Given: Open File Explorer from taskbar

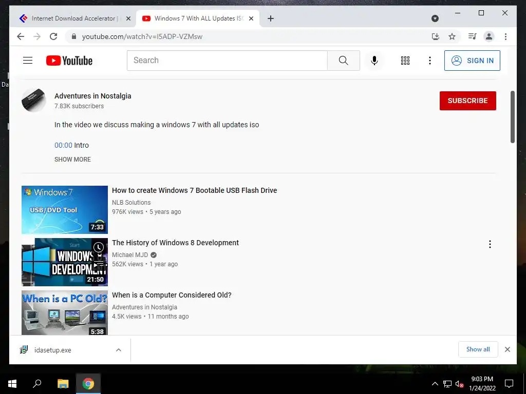Looking at the screenshot, I should (63, 384).
